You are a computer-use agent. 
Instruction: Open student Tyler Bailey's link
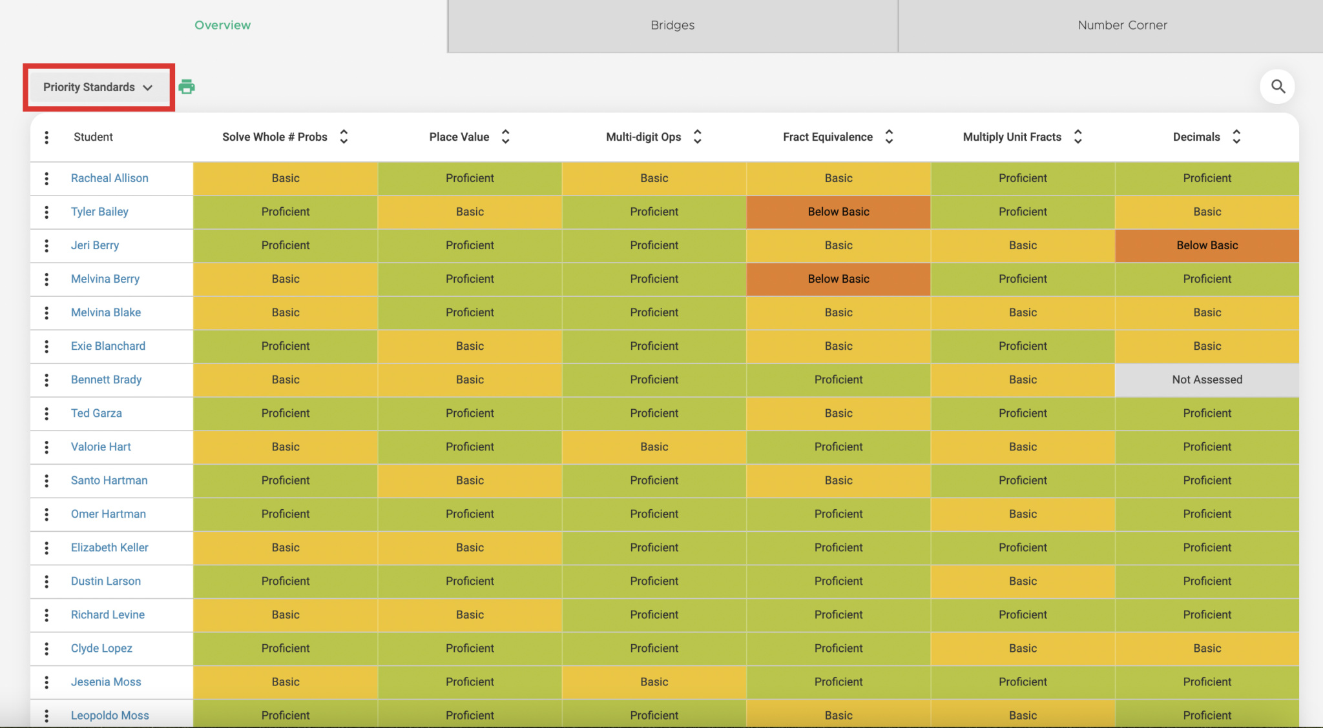[x=99, y=212]
